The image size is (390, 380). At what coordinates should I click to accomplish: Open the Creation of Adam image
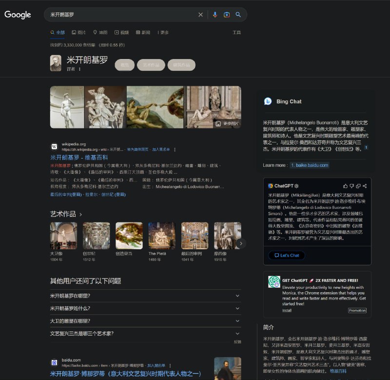[x=155, y=107]
